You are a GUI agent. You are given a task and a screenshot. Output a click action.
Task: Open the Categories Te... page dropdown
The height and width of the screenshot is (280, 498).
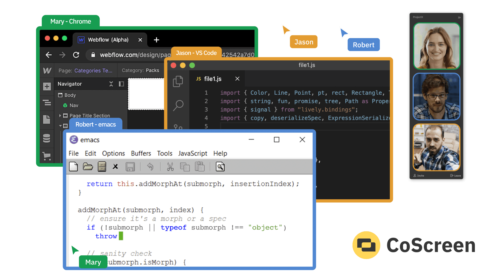pos(93,71)
